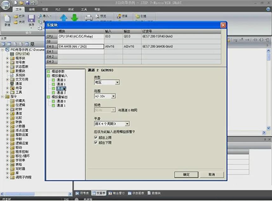Image resolution: width=272 pixels, height=201 pixels.
Task: Switch to the PLC ribbon tab
Action: tap(58, 9)
